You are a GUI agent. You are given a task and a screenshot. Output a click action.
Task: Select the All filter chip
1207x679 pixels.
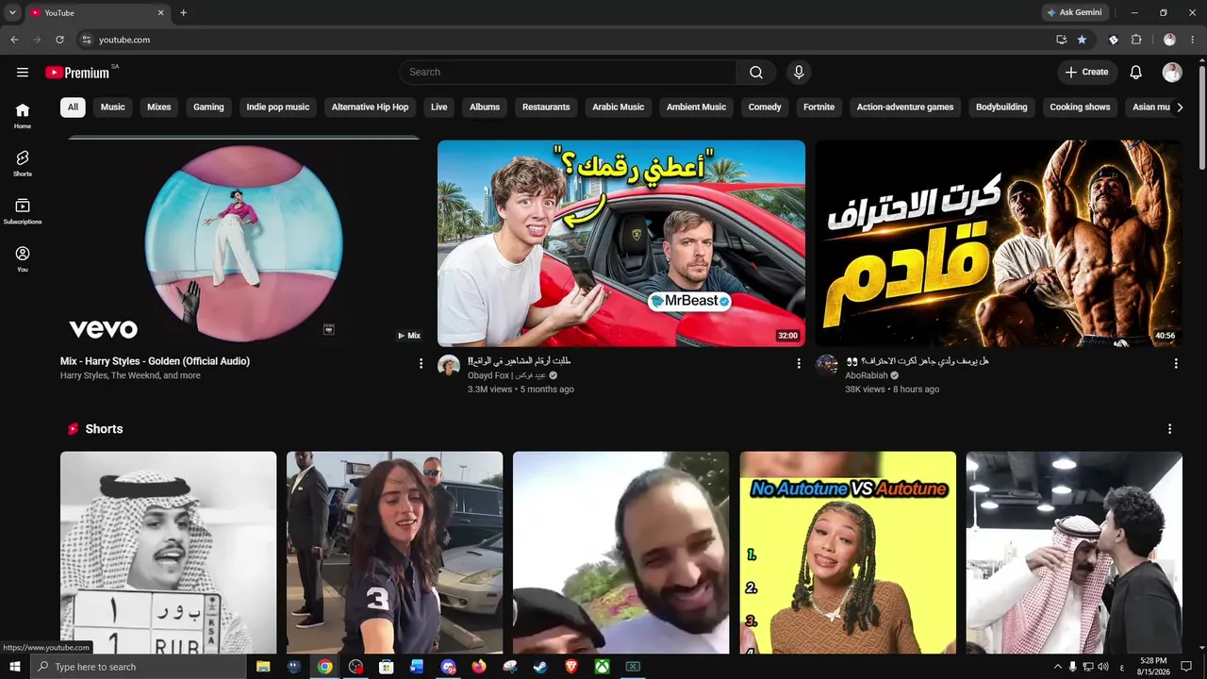point(73,108)
